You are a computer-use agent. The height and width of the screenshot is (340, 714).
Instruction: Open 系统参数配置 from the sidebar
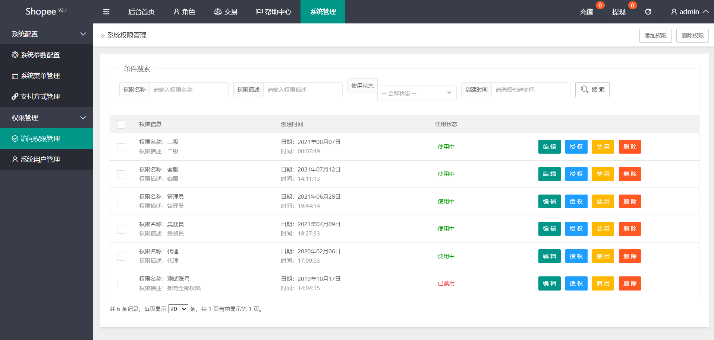pyautogui.click(x=47, y=55)
